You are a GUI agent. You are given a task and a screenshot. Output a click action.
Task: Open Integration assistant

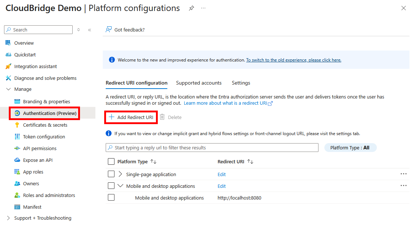[36, 67]
